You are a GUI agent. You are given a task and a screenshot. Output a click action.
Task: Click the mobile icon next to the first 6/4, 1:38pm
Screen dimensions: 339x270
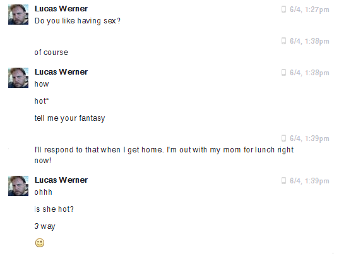pos(283,41)
